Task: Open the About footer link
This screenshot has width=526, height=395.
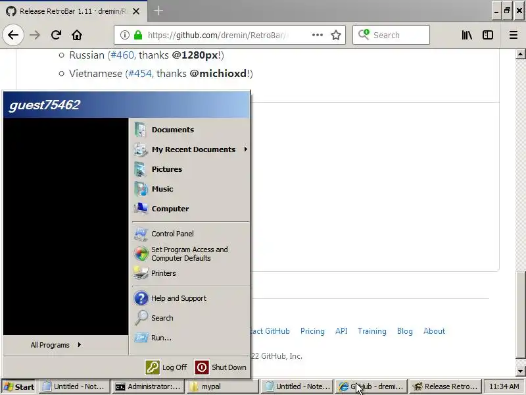Action: (434, 331)
